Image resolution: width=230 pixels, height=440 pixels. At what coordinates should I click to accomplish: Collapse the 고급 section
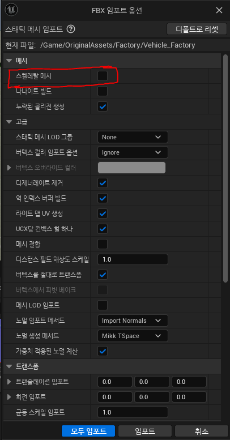(10, 122)
